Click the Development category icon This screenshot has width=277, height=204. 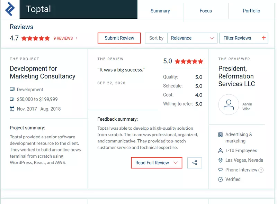point(12,89)
